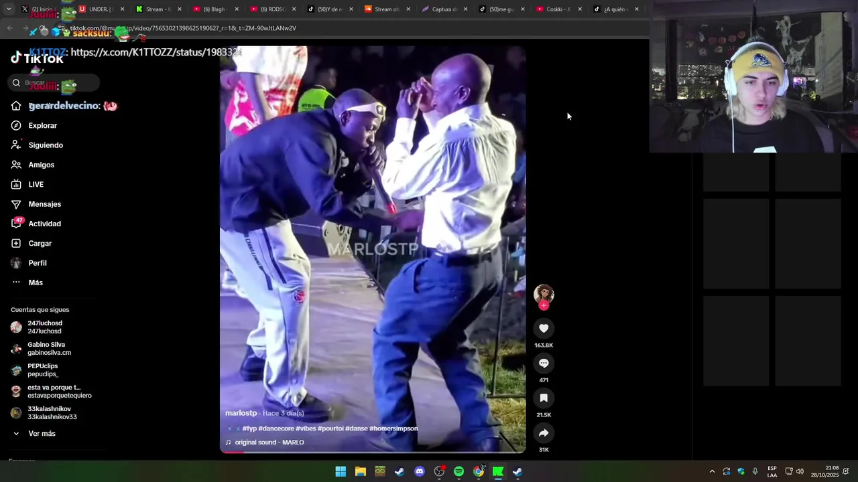Open File Explorer from taskbar
This screenshot has width=858, height=482.
click(360, 471)
